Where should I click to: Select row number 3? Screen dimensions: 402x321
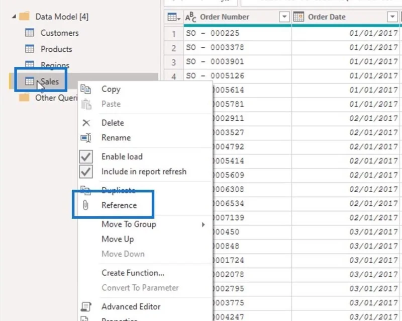coord(173,62)
